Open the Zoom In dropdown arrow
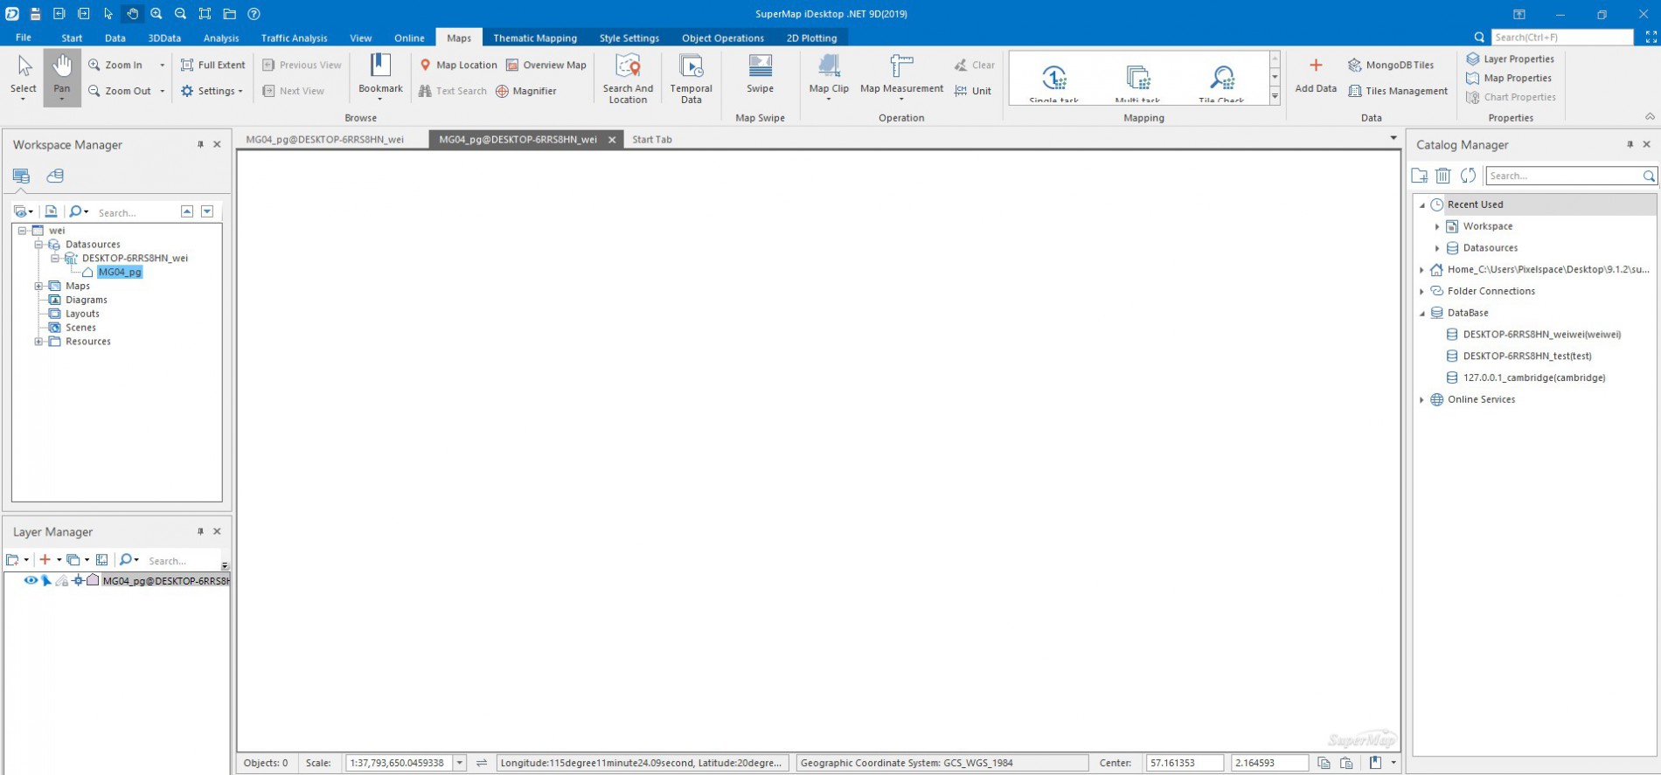Viewport: 1661px width, 775px height. (162, 65)
